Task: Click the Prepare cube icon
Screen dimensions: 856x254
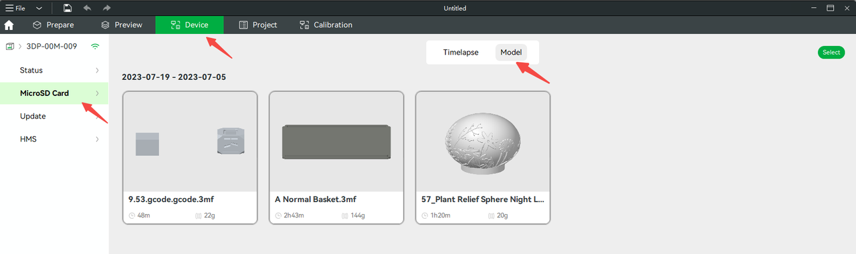Action: (x=37, y=25)
